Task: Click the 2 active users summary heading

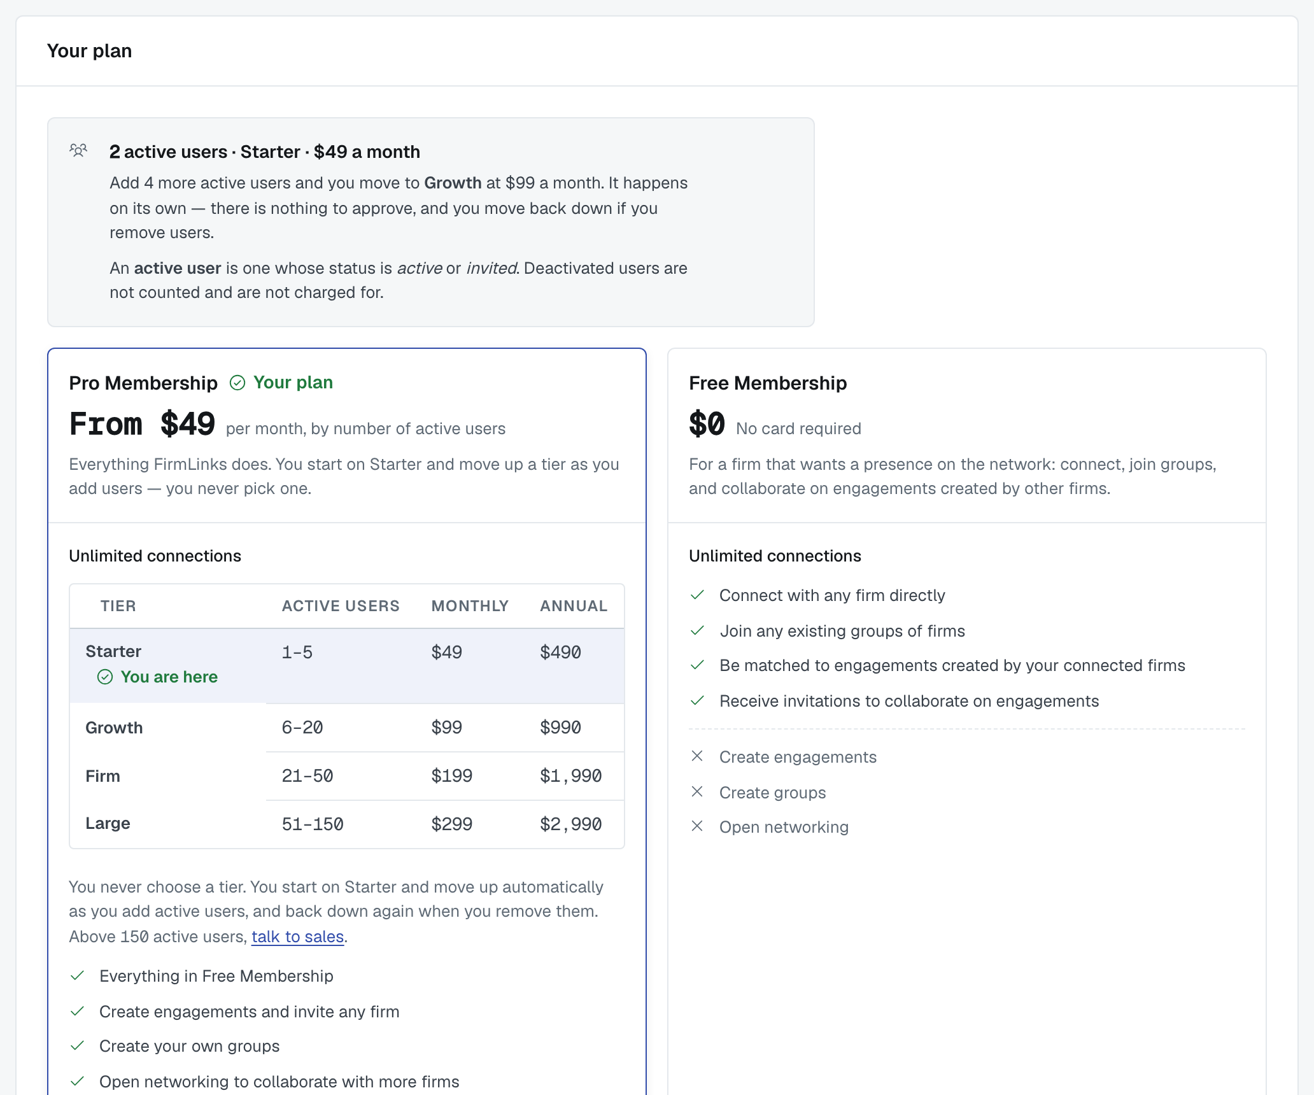Action: click(x=265, y=152)
